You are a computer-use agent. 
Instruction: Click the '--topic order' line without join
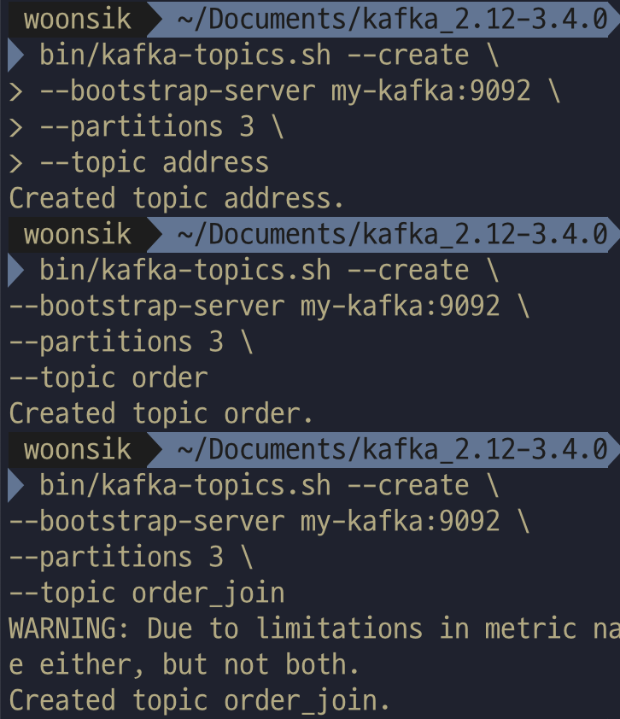coord(108,378)
